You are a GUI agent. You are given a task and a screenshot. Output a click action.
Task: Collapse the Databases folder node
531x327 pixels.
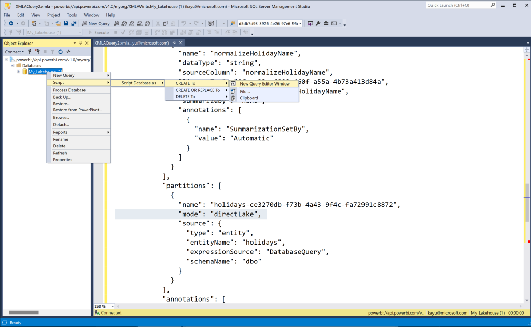12,66
